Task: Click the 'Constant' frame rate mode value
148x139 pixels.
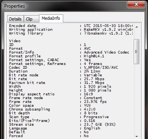Action: tap(93, 98)
